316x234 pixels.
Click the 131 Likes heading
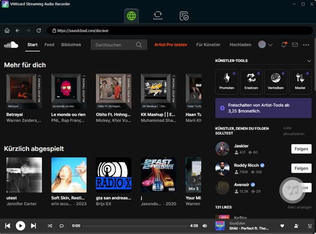[x=224, y=207]
